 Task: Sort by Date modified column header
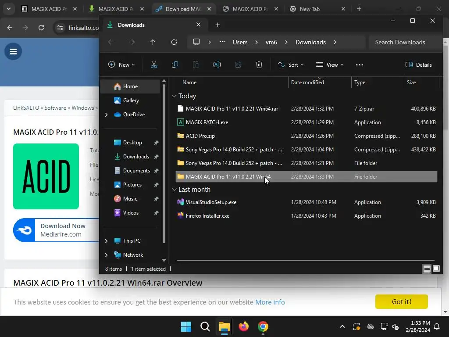[320, 82]
